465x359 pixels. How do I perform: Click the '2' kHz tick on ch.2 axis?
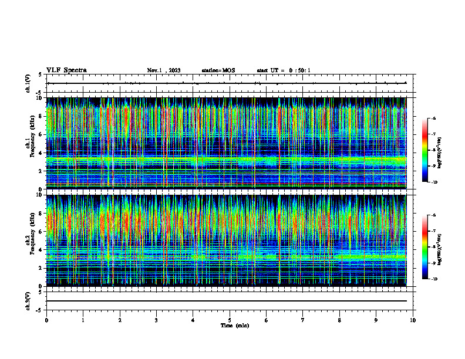click(41, 268)
